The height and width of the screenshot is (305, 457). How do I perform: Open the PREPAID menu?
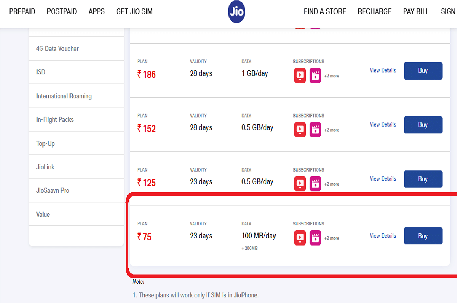[x=22, y=11]
